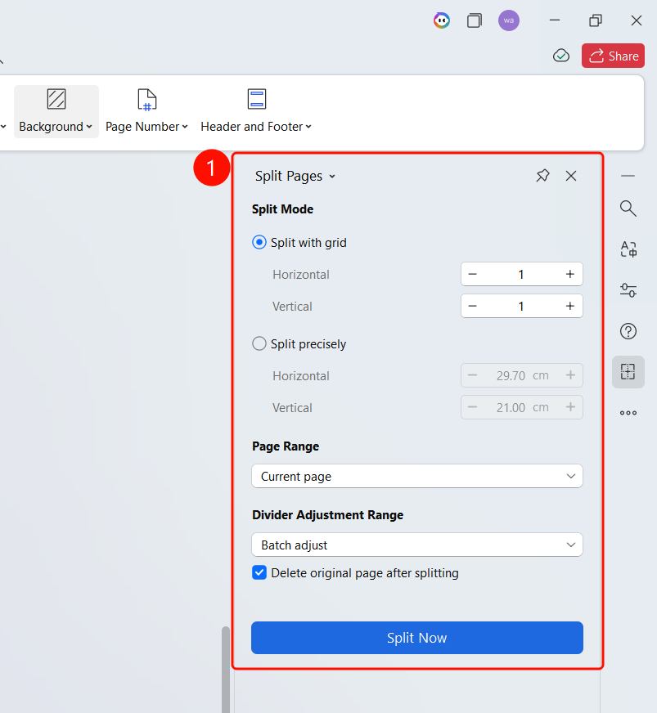Open the Page Number tool
This screenshot has height=713, width=657.
point(146,111)
